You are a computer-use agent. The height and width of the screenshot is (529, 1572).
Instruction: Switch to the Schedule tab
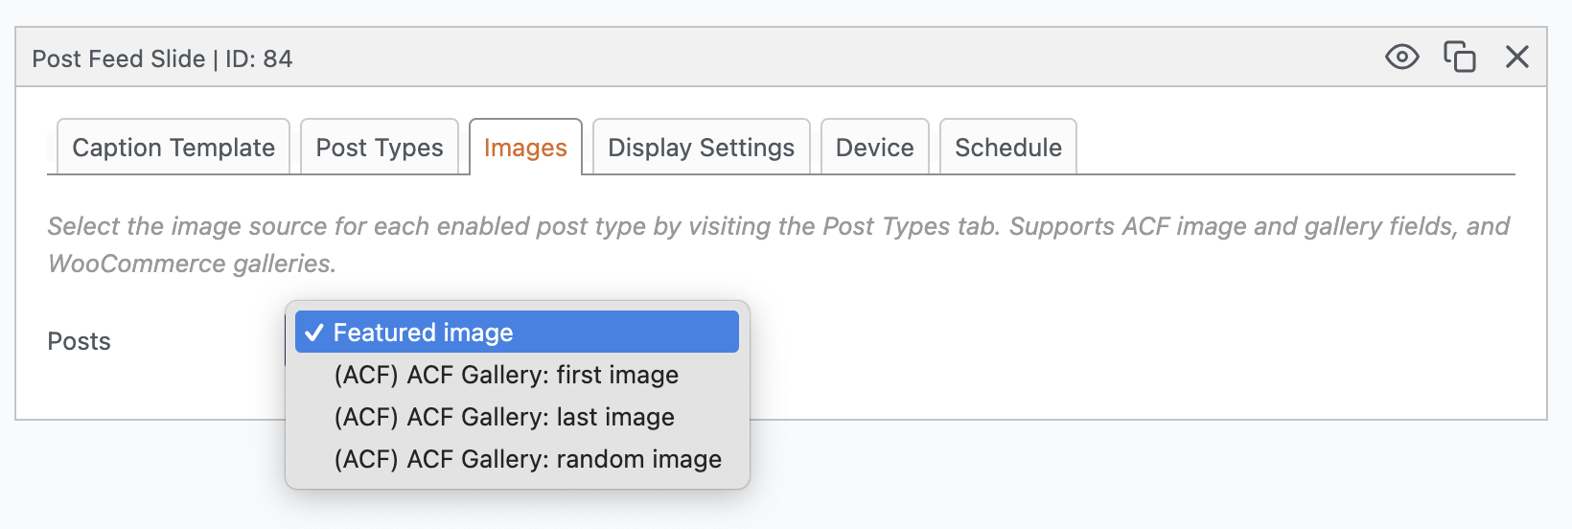click(x=1007, y=148)
